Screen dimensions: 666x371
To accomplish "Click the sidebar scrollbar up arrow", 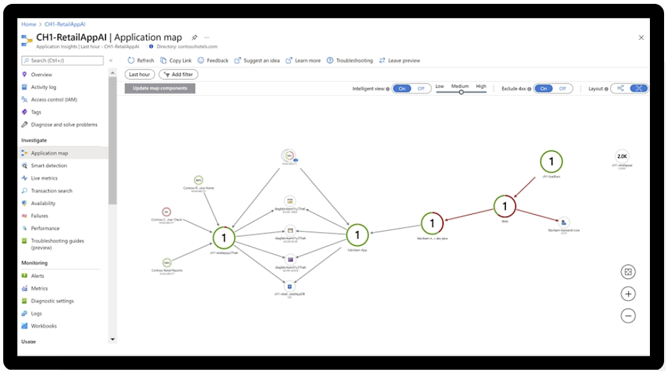I will pos(113,73).
